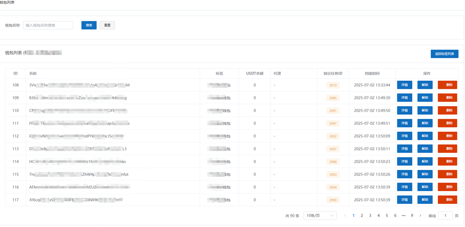
Task: Go to page 3 in pagination
Action: pos(370,215)
